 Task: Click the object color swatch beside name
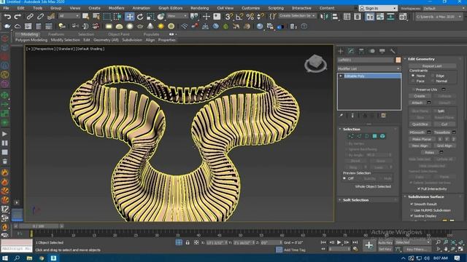pos(398,60)
